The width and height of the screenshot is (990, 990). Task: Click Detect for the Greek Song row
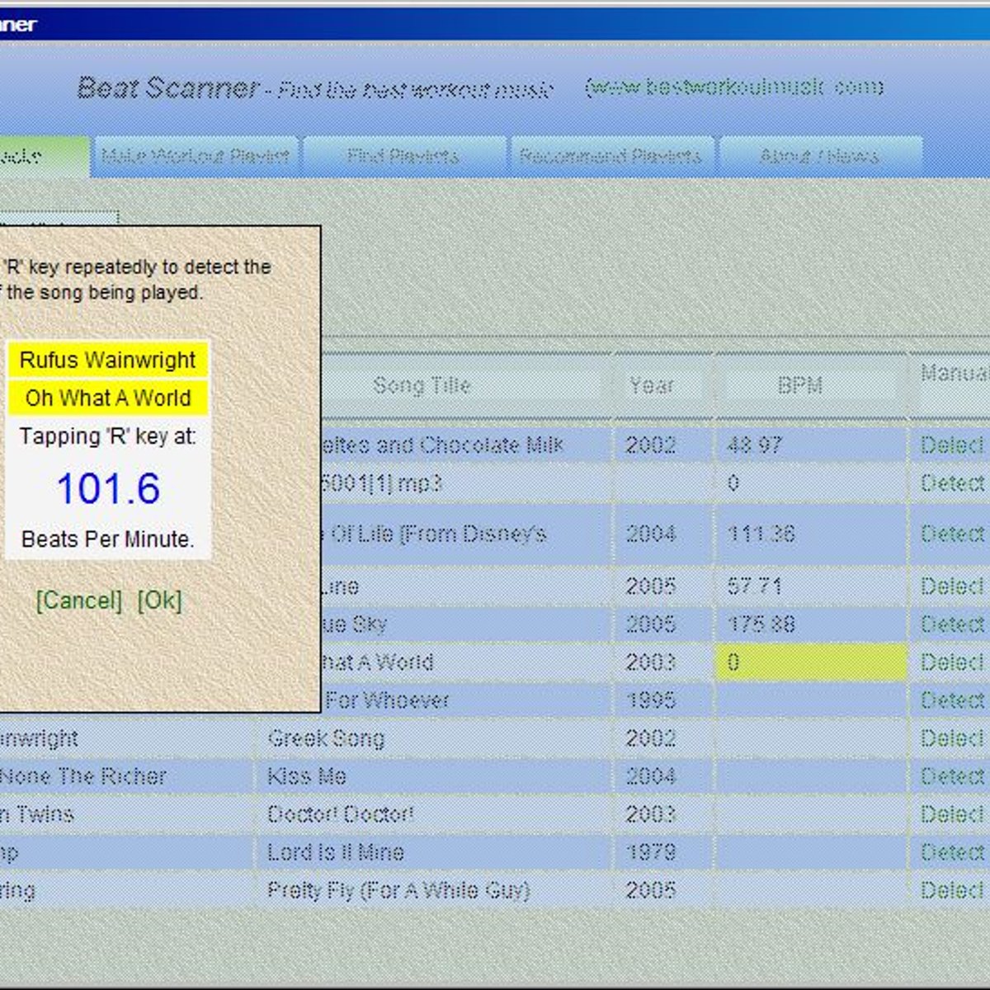pos(952,738)
